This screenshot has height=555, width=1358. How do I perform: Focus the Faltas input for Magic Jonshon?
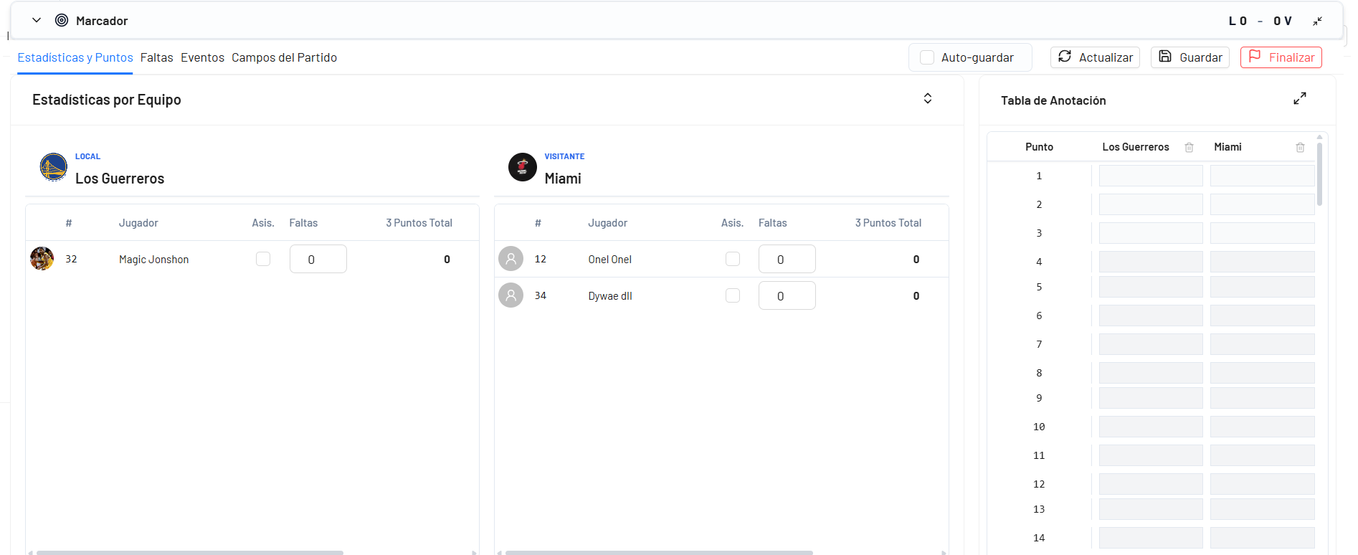(x=318, y=259)
